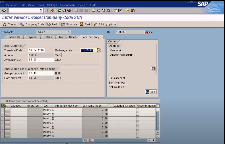The width and height of the screenshot is (225, 144).
Task: Click the vendor address details icon
Action: 153,69
